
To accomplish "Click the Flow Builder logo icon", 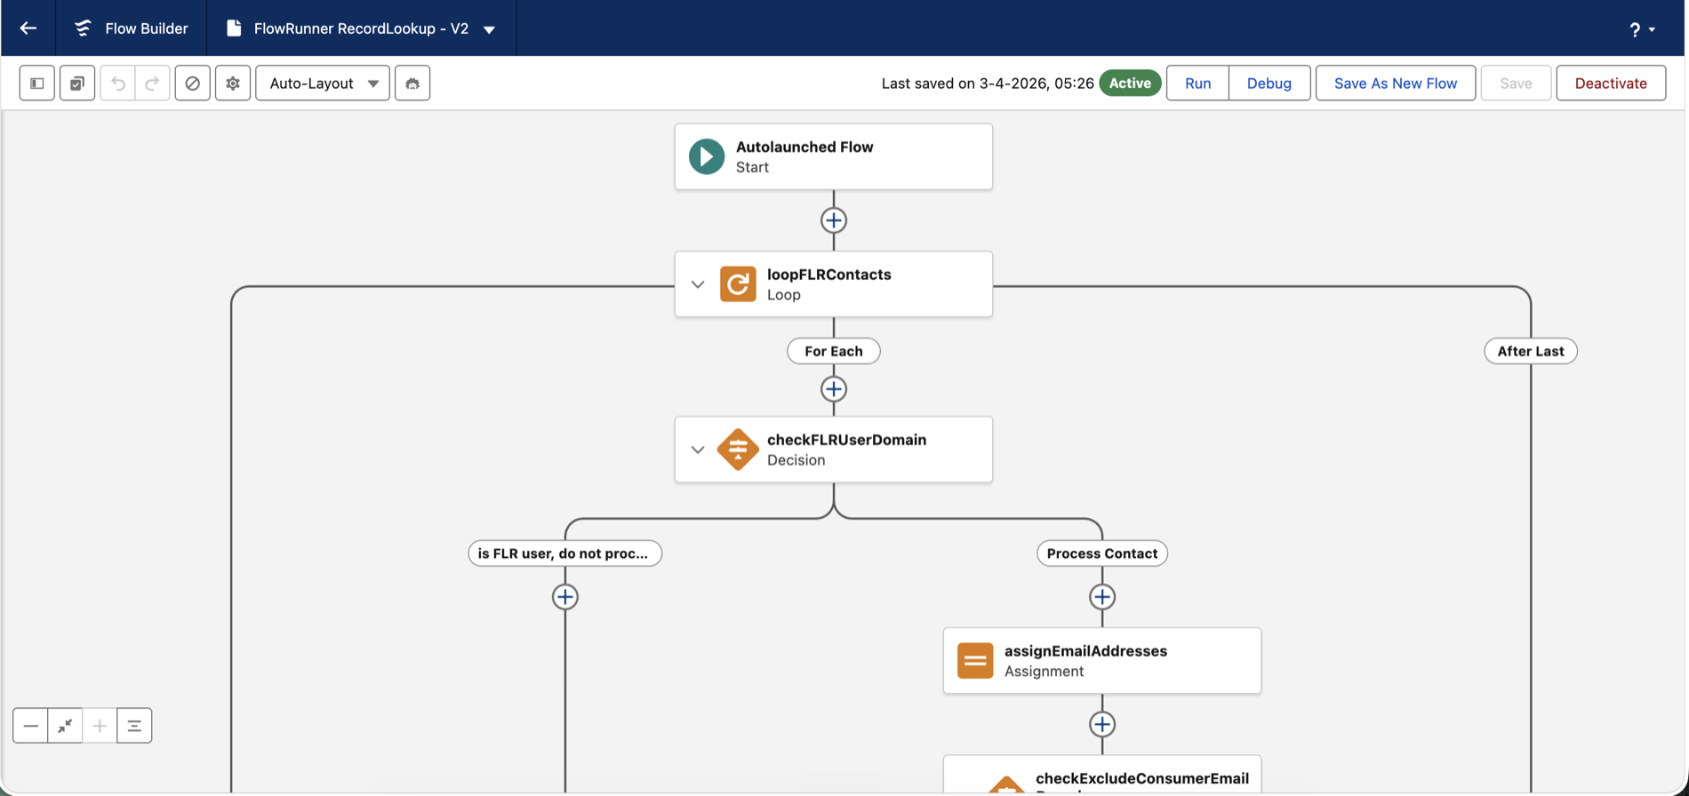I will point(83,28).
